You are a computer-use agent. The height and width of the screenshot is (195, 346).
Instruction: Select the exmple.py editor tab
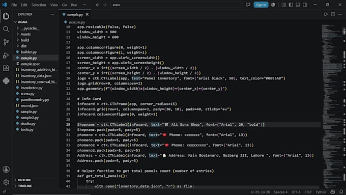coord(75,15)
